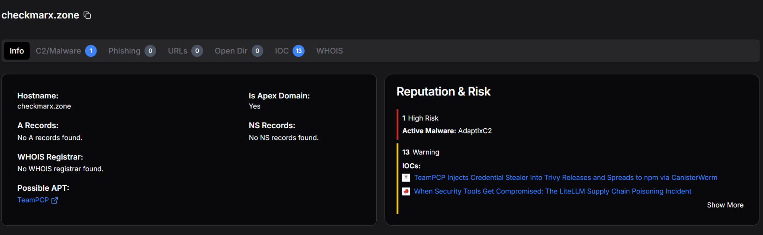This screenshot has height=235, width=763.
Task: Copy the checkmarx.zone domain name
Action: pyautogui.click(x=87, y=15)
